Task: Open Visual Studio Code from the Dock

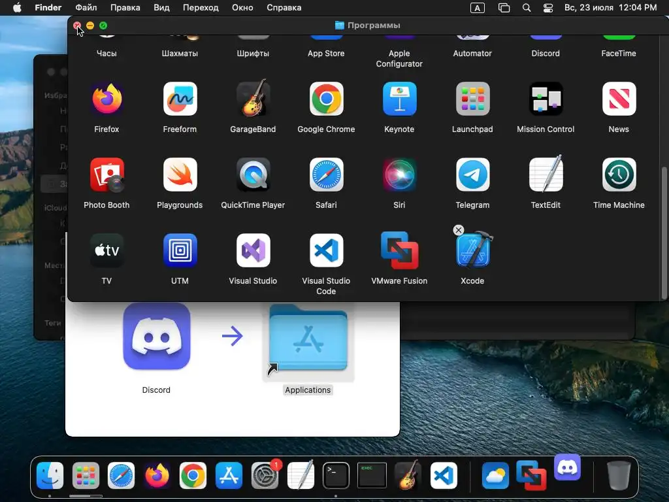Action: pyautogui.click(x=444, y=476)
